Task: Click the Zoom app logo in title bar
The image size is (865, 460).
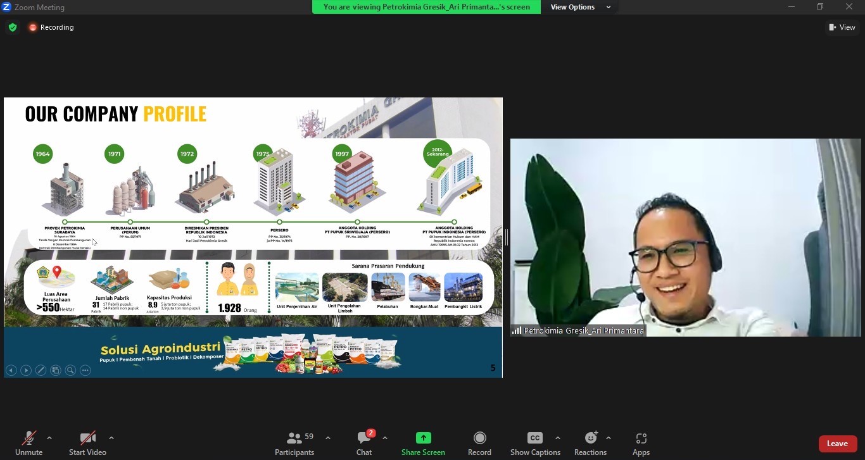Action: [6, 7]
